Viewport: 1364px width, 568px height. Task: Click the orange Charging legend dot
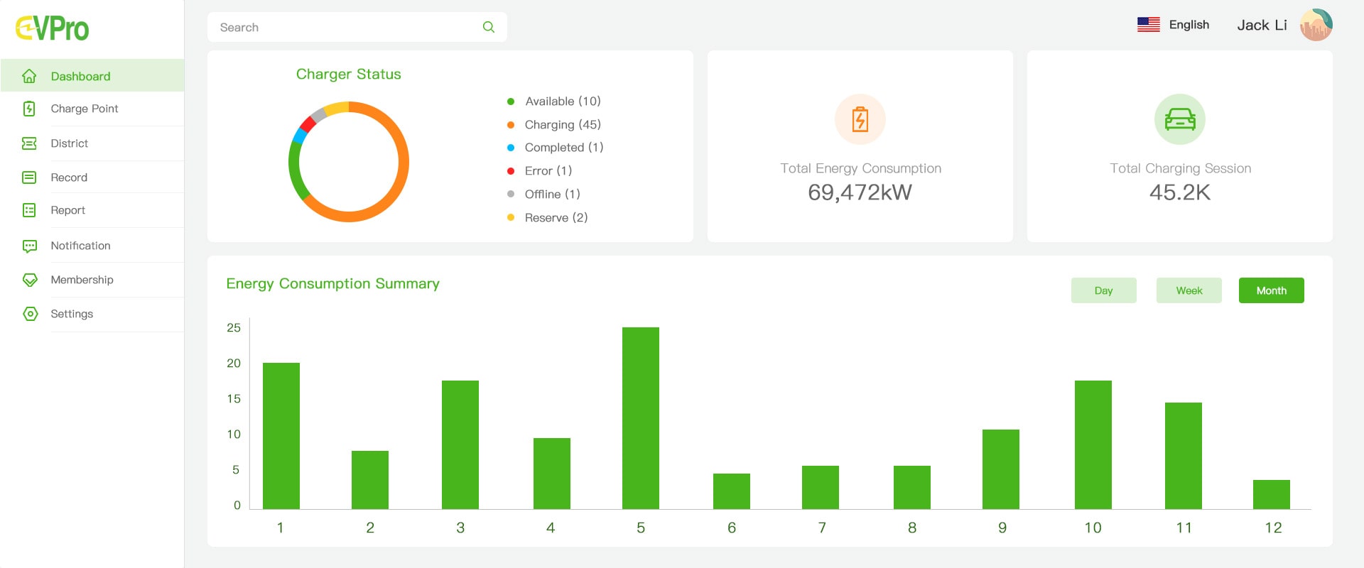coord(510,125)
